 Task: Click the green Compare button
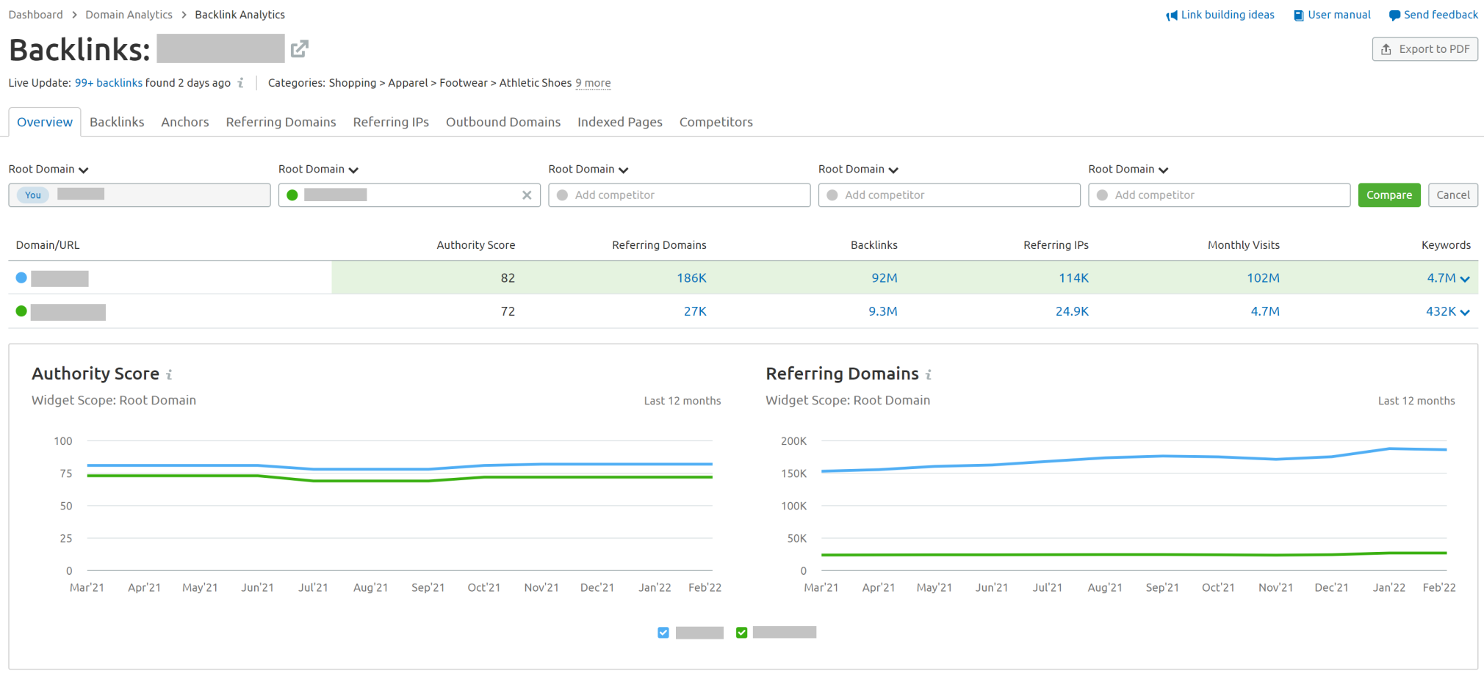[1389, 195]
